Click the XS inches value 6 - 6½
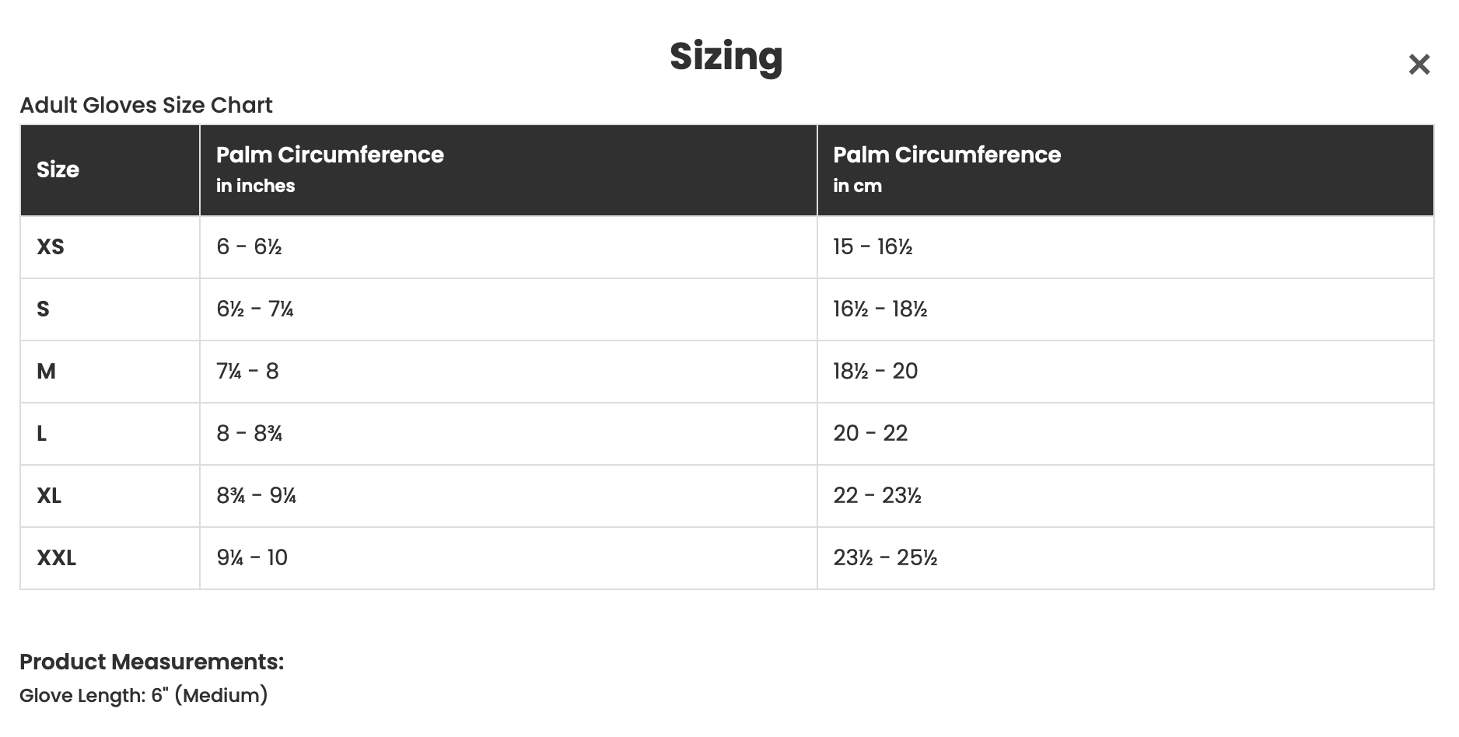 pos(249,246)
